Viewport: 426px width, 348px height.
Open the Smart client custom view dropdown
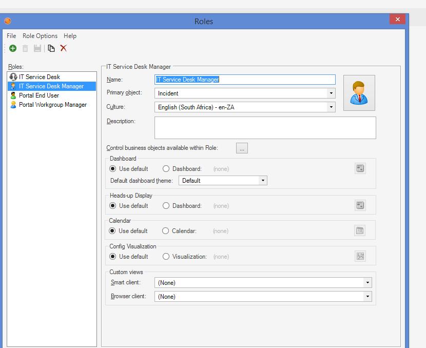(x=367, y=283)
